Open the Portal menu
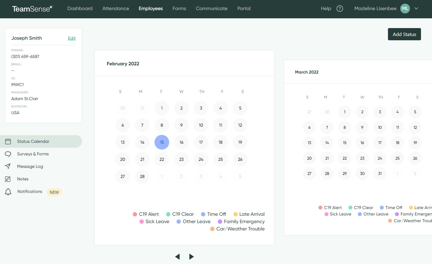The width and height of the screenshot is (432, 264). pos(244,9)
